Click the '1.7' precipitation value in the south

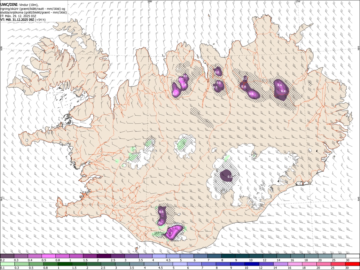point(170,233)
